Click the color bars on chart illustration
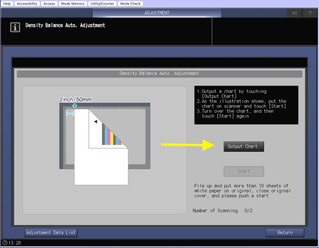319x248 pixels. click(112, 136)
